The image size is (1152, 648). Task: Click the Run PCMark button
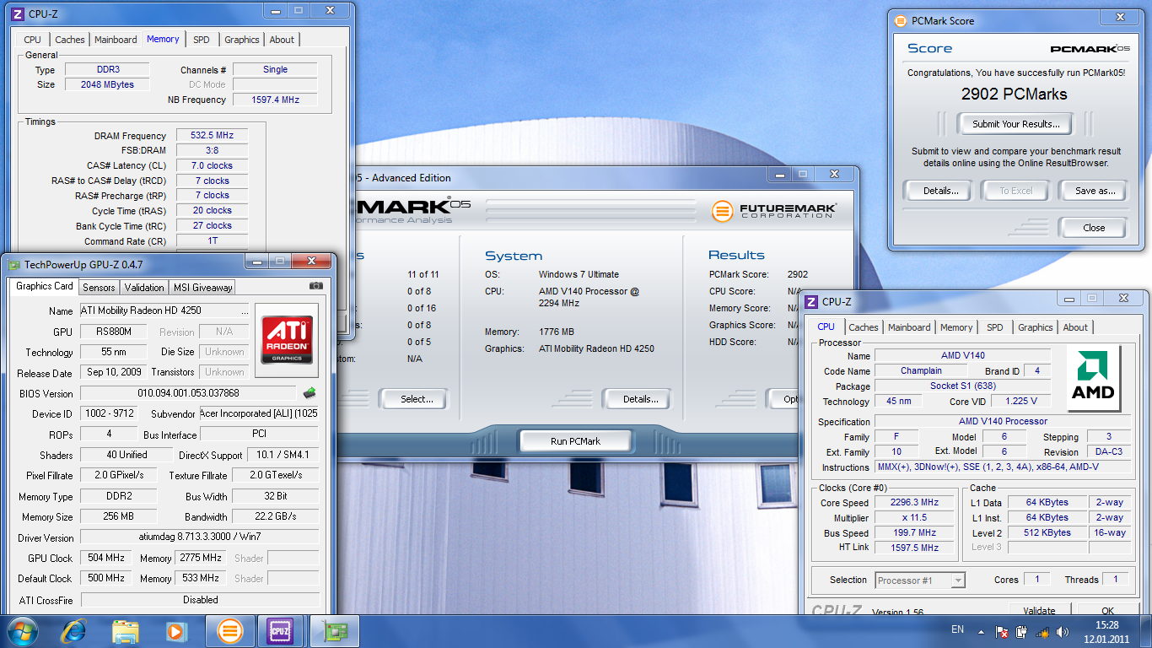pyautogui.click(x=574, y=441)
